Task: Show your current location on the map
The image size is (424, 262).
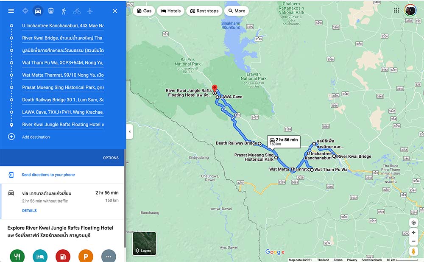Action: 413,223
